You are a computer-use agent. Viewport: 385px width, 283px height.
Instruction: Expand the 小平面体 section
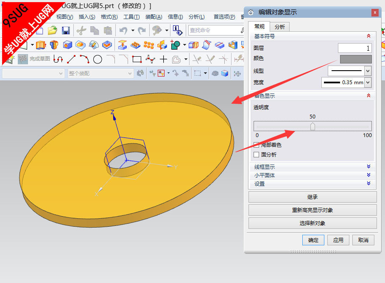pyautogui.click(x=368, y=175)
